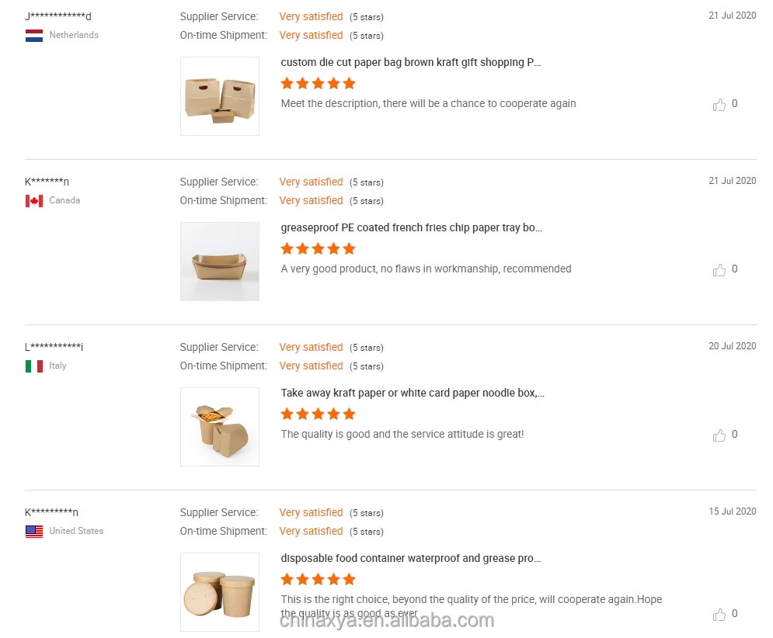The height and width of the screenshot is (638, 773).
Task: Open french fries paper tray thumbnail
Action: coord(220,262)
